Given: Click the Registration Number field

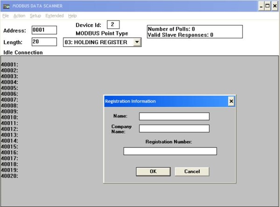Looking at the screenshot, I should click(x=170, y=151).
